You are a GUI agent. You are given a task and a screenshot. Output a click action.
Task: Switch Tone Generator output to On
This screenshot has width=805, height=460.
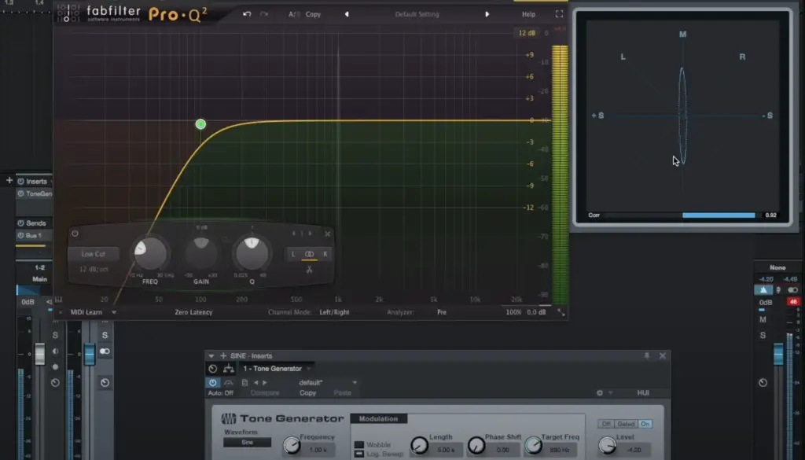pos(645,424)
